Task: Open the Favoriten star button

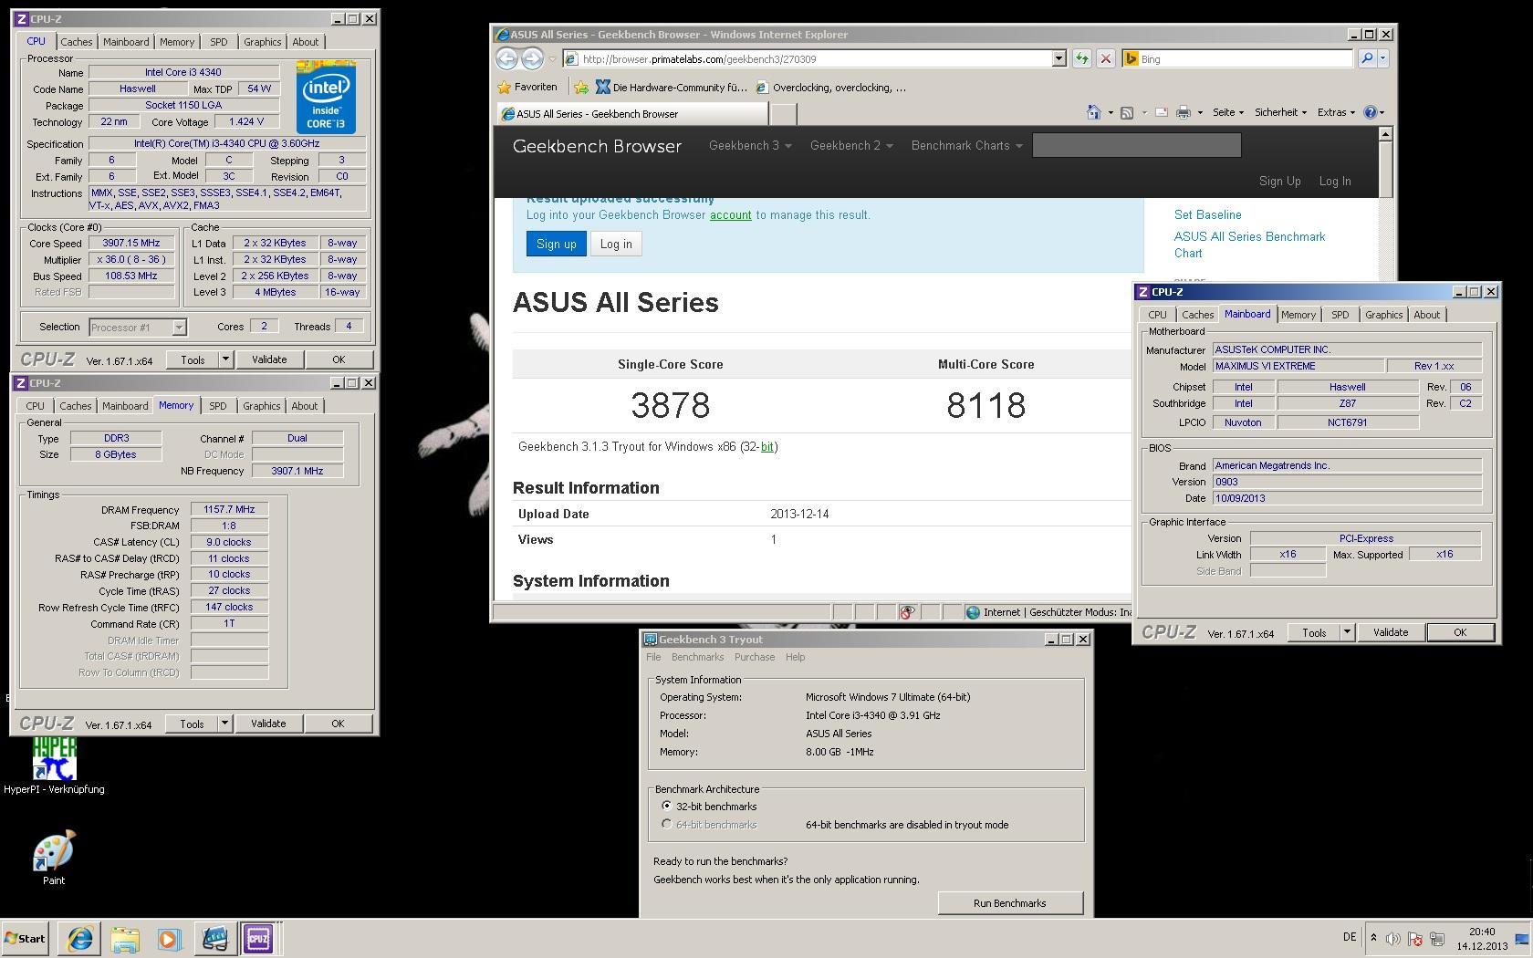Action: [527, 88]
